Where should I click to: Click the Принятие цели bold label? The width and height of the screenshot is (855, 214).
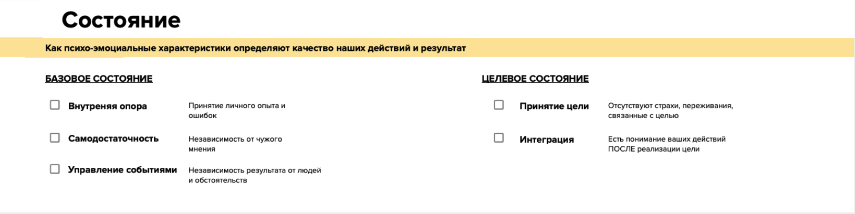point(554,106)
